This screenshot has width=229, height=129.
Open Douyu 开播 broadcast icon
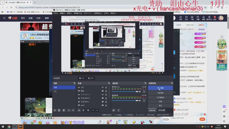tap(198, 18)
